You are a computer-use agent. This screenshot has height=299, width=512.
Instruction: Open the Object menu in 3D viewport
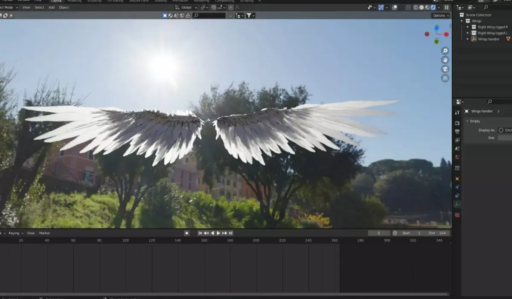pos(64,7)
